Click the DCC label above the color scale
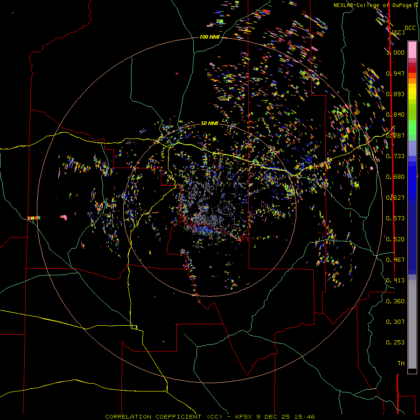This screenshot has height=420, width=420. [410, 28]
